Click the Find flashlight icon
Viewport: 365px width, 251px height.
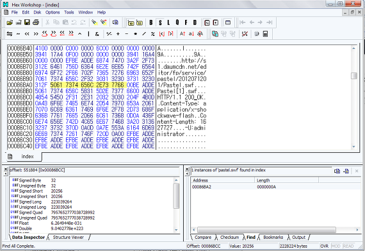95,22
